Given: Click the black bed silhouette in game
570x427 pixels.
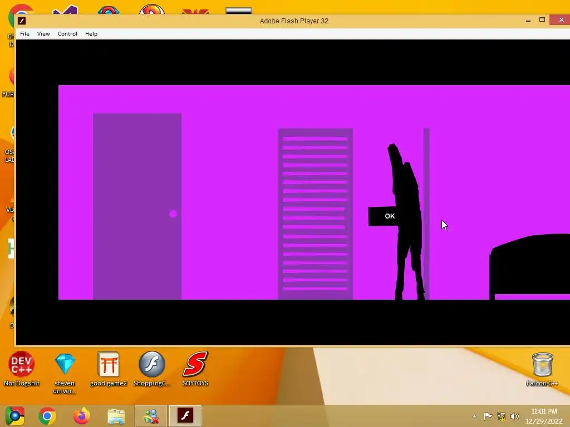Looking at the screenshot, I should 530,266.
